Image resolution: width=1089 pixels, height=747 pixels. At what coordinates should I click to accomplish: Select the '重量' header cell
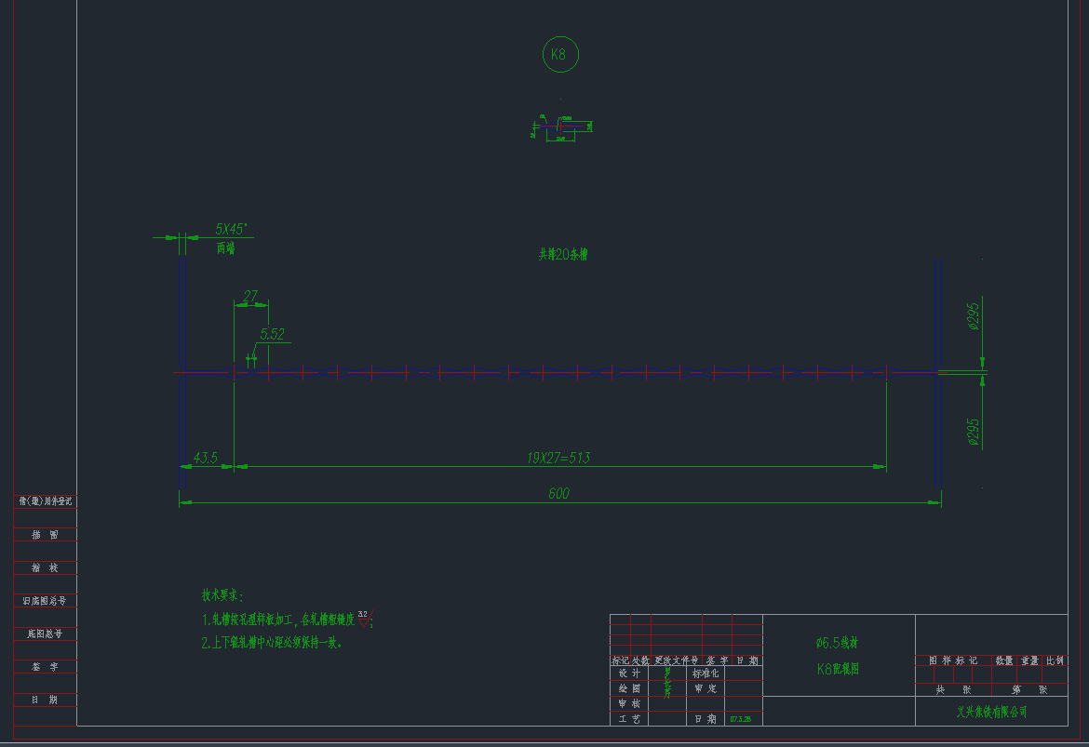pos(1030,660)
